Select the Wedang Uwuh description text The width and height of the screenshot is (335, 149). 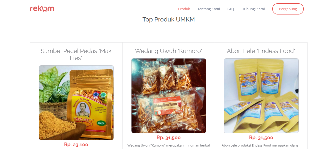(x=168, y=146)
